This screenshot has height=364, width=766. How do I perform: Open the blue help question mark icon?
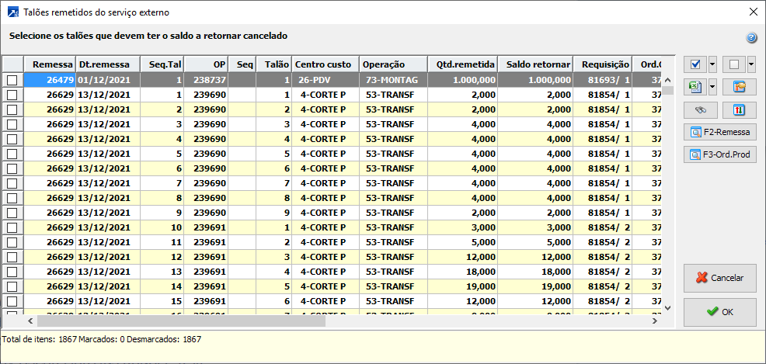[751, 37]
